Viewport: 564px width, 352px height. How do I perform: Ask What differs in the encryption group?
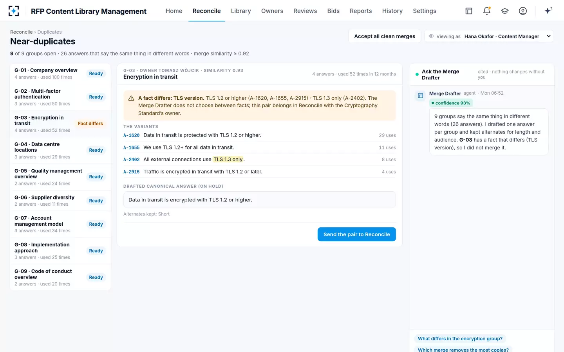tap(460, 339)
